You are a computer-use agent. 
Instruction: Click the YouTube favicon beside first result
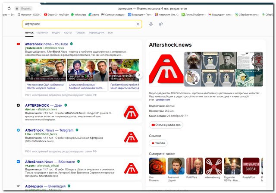18,44
